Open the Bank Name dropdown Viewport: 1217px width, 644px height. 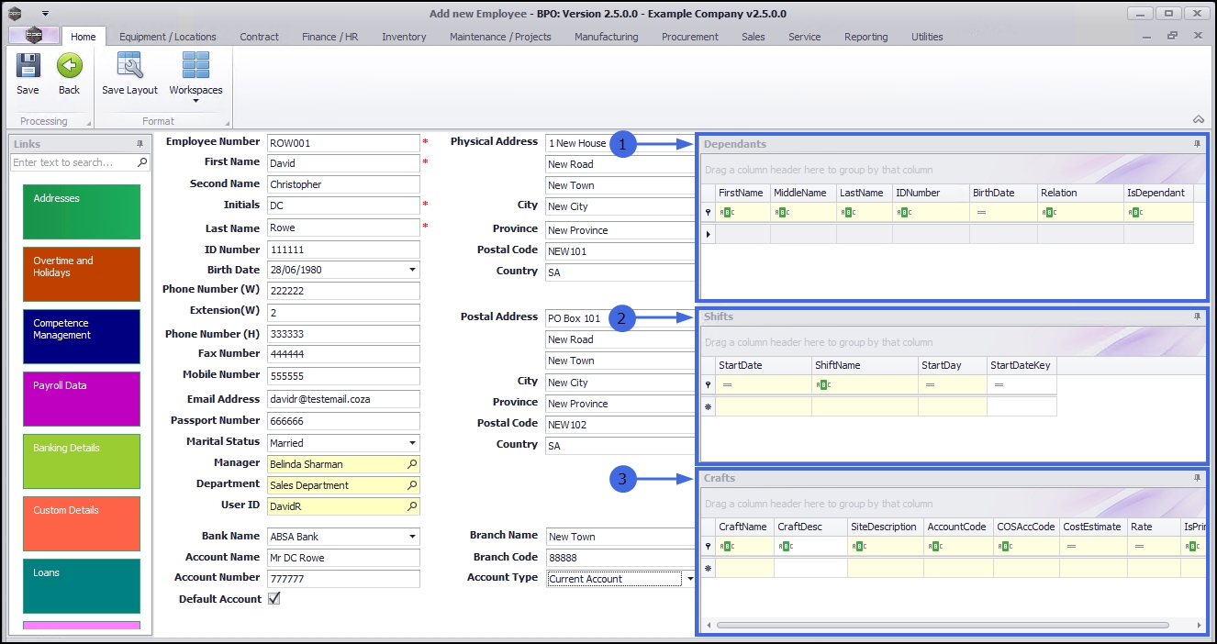click(x=412, y=537)
